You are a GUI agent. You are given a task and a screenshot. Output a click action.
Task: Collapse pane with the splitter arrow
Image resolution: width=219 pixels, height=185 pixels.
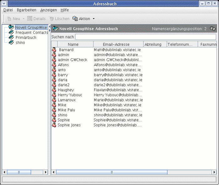[x=49, y=26]
